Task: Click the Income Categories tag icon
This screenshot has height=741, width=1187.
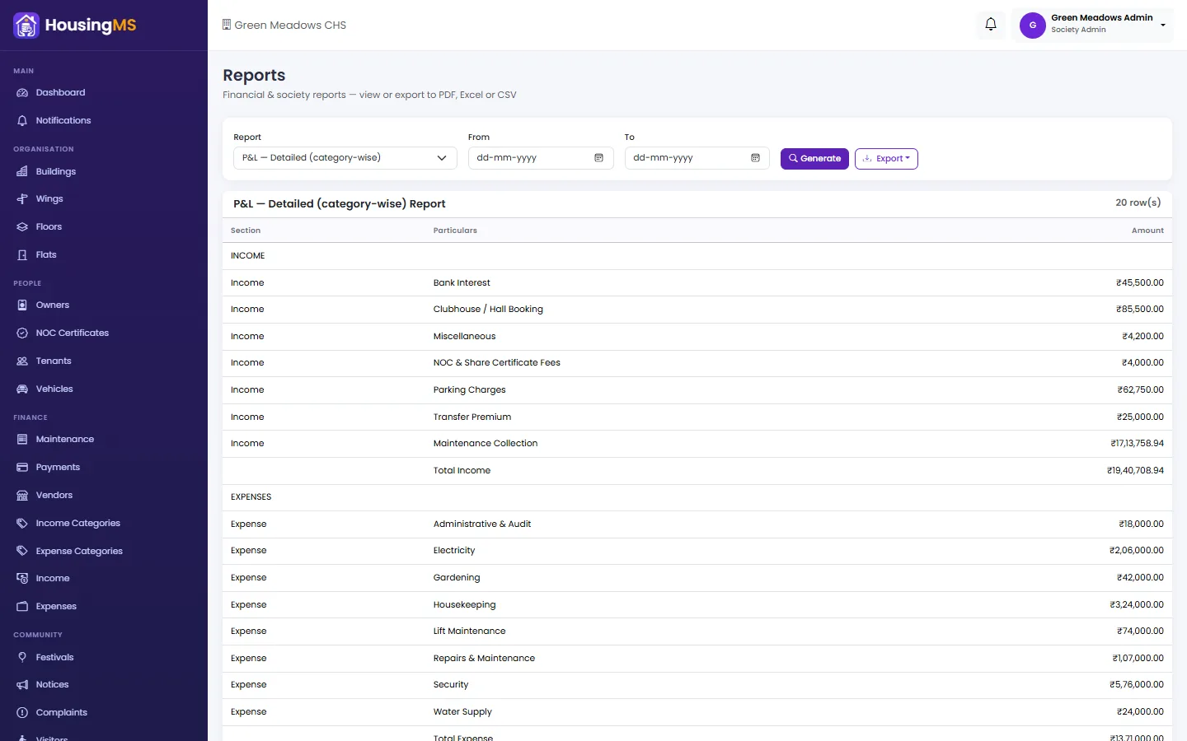Action: (x=22, y=524)
